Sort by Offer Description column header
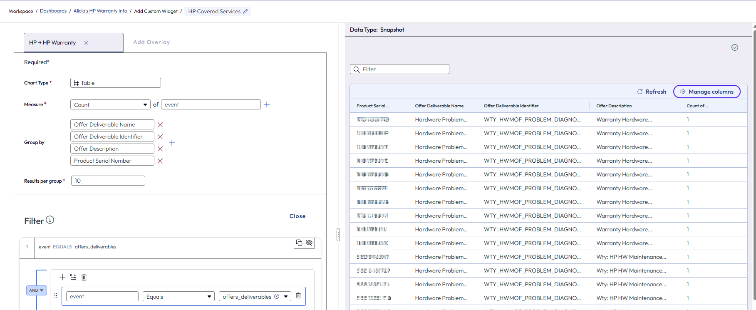Viewport: 756px width, 310px height. 614,106
